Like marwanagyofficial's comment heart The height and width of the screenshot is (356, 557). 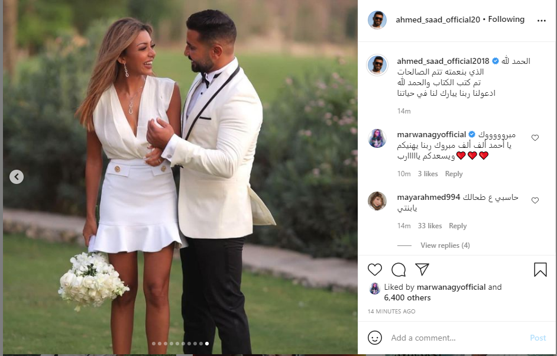535,138
